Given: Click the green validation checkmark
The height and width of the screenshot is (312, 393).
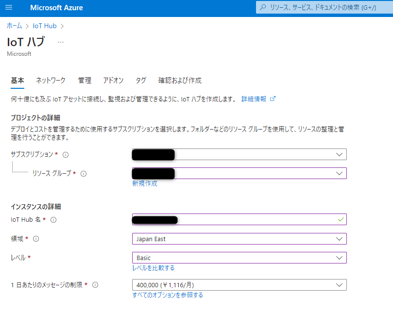Looking at the screenshot, I should [x=341, y=220].
